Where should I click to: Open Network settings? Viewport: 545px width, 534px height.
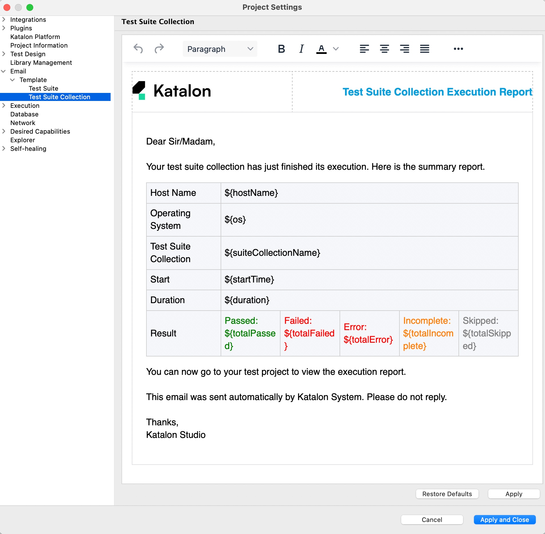coord(23,123)
